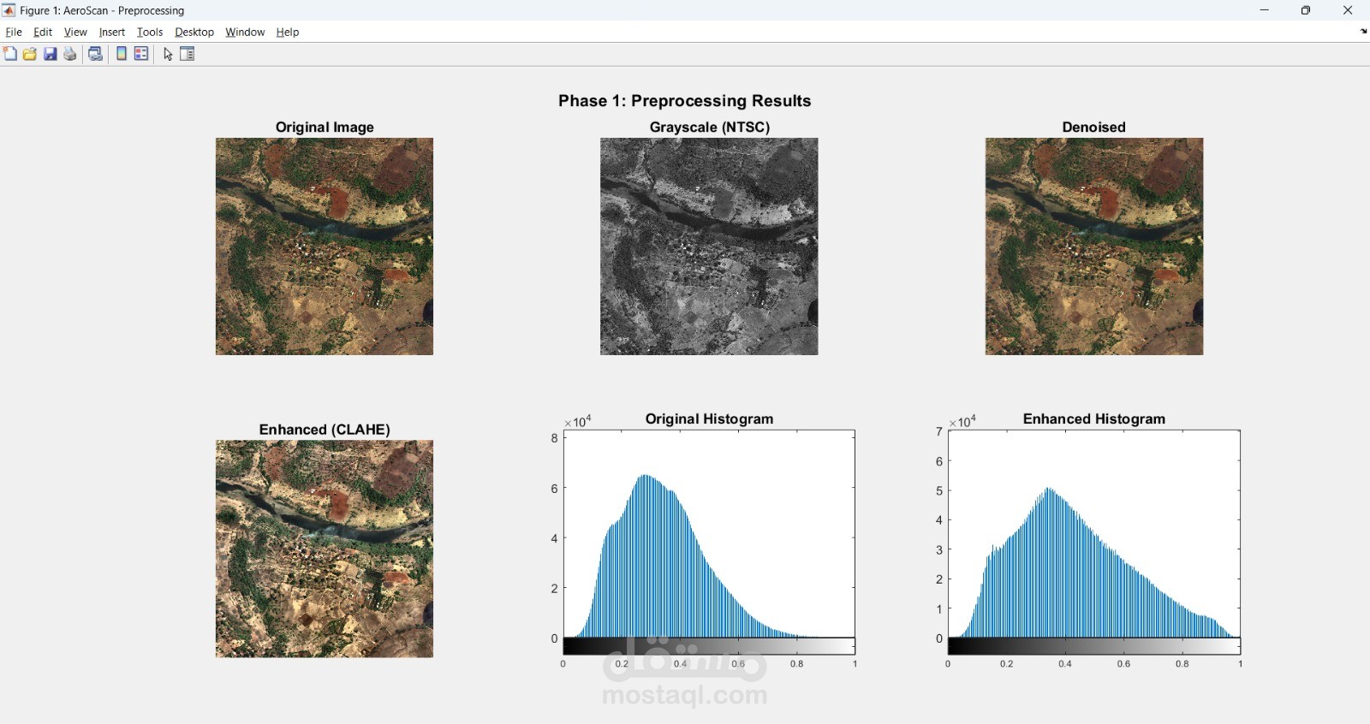
Task: Select the Denoised image subplot
Action: click(1094, 246)
